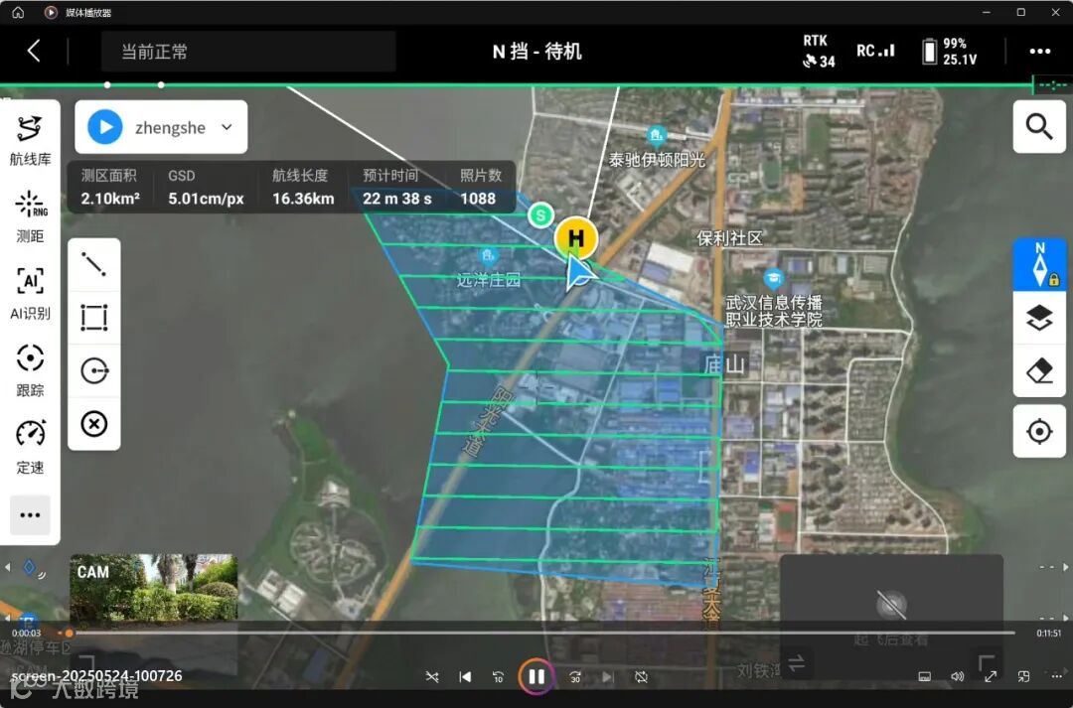Select the rectangle area tool
1073x708 pixels.
[x=93, y=318]
